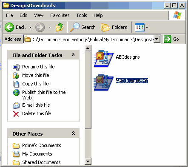This screenshot has height=167, width=188.
Task: Open the Address bar dropdown list
Action: pos(157,39)
